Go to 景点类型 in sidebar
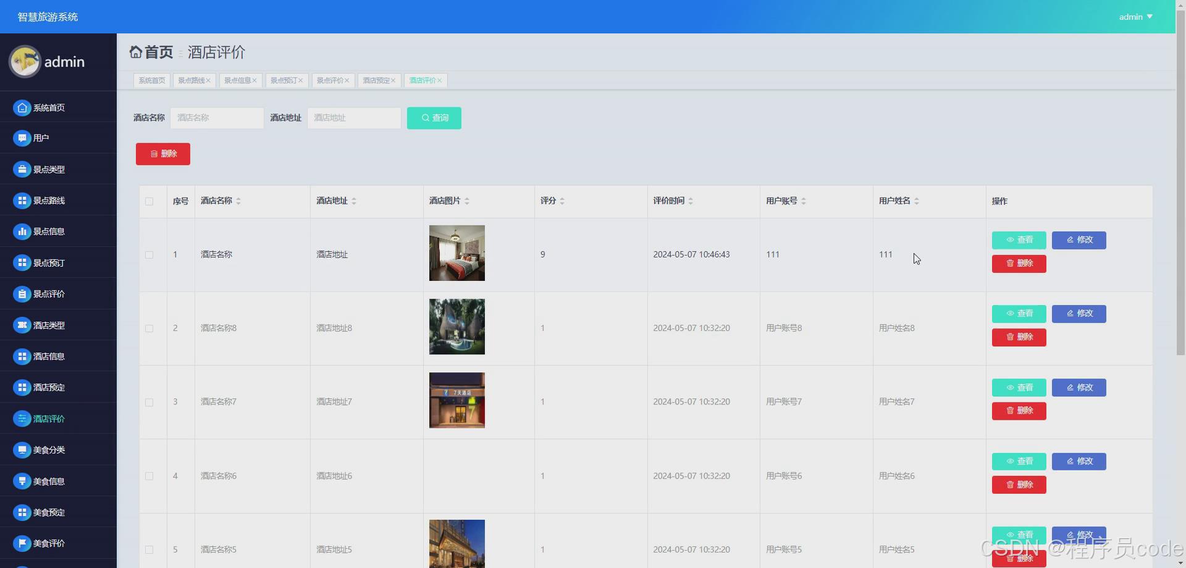Viewport: 1186px width, 568px height. 58,169
